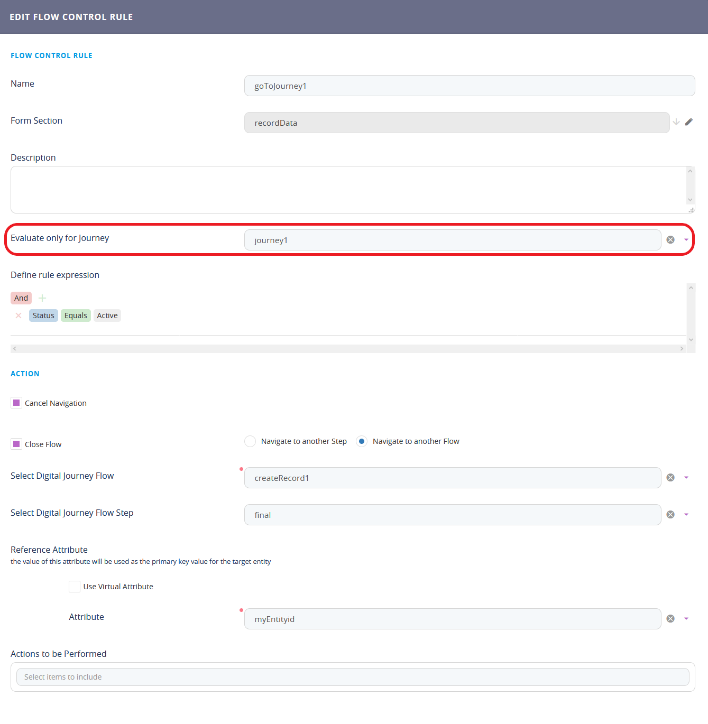Click the Equals operator tag in the expression
This screenshot has height=724, width=708.
[76, 315]
